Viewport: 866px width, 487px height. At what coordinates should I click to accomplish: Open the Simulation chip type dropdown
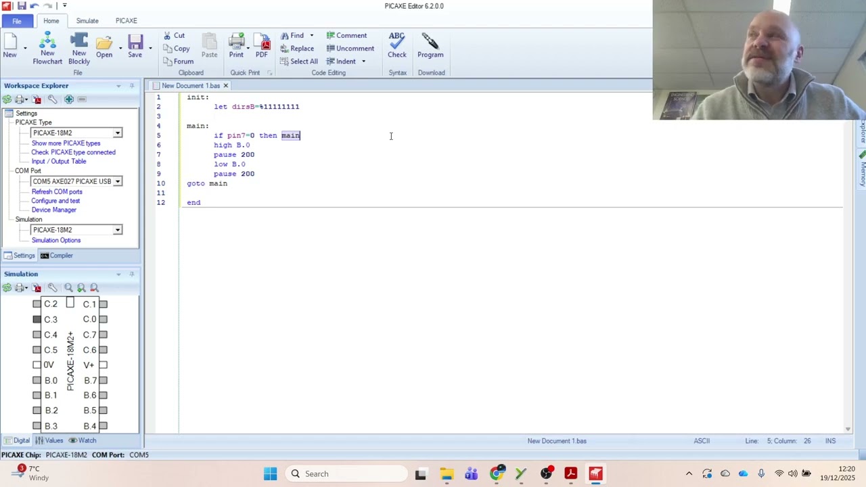[x=118, y=230]
